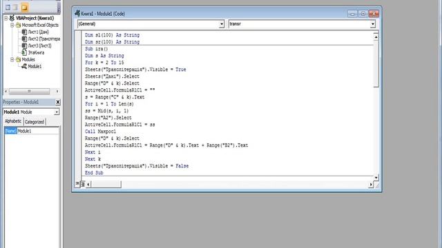Viewport: 442px width, 248px height.
Task: Click the "For i = 1 To Len(s)" line
Action: pos(109,104)
